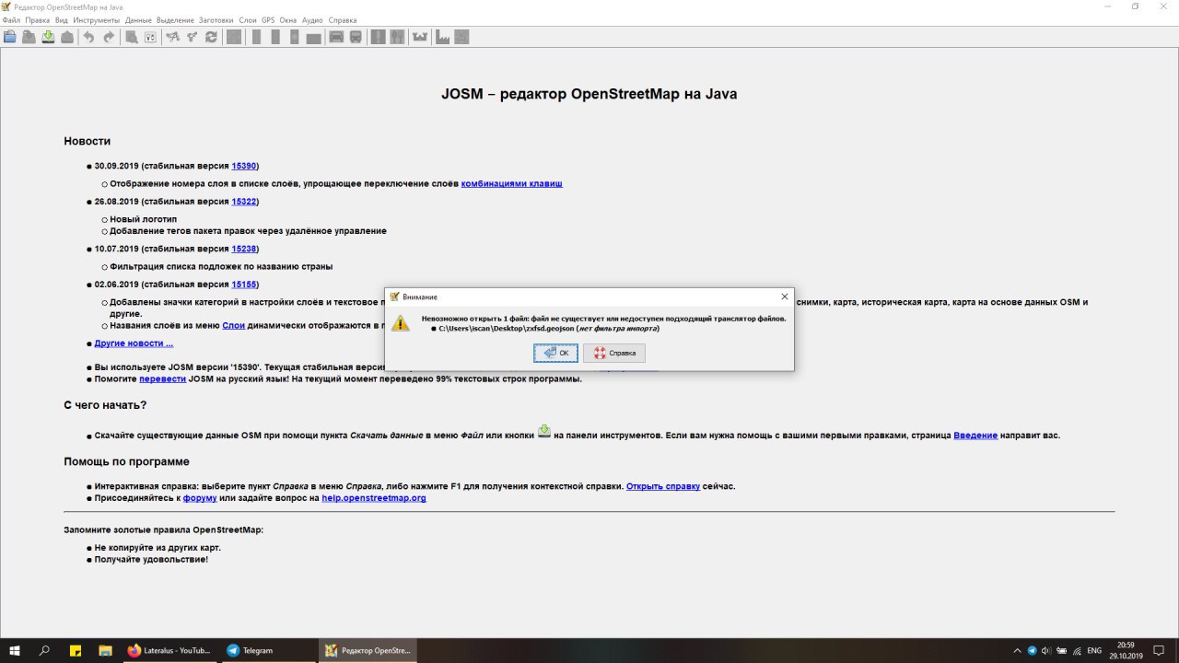Open the Правка menu
Viewport: 1179px width, 663px height.
tap(38, 19)
